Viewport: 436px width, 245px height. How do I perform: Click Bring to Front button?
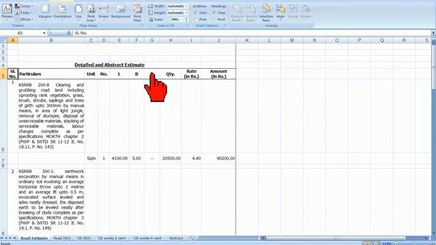(237, 13)
